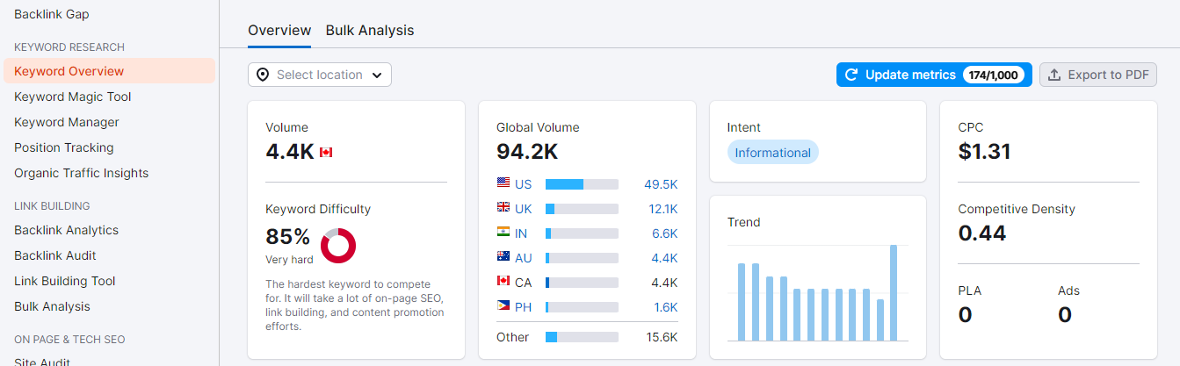The image size is (1180, 366).
Task: Click the Update metrics button
Action: coord(934,75)
